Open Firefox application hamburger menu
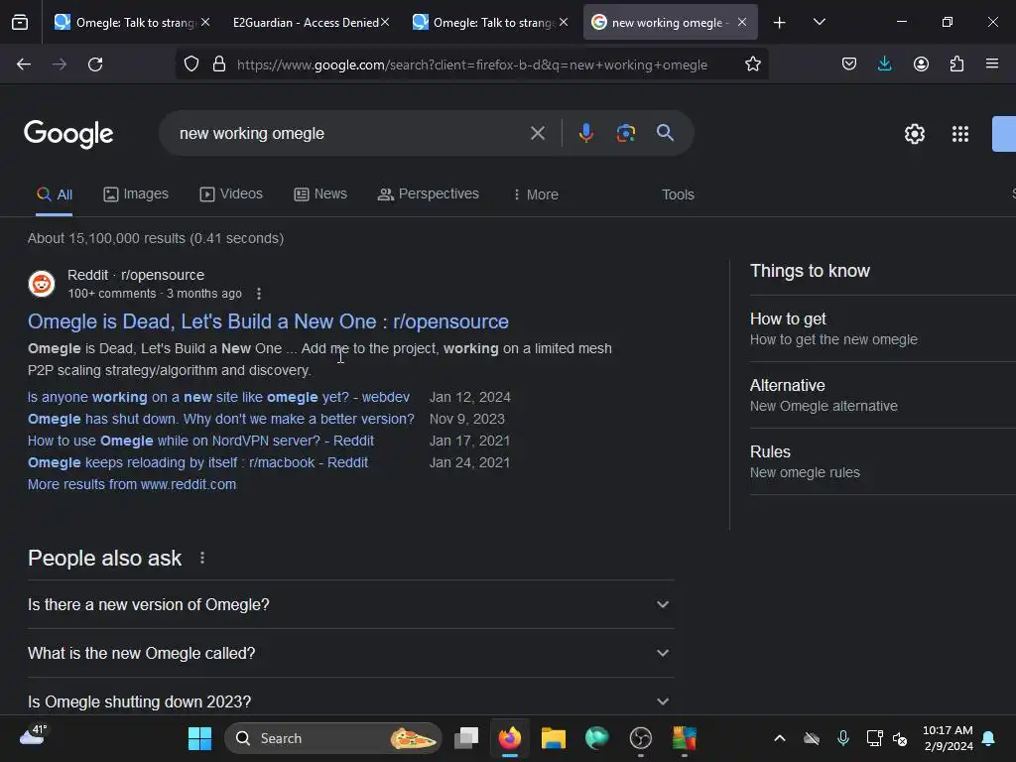1016x762 pixels. 992,64
